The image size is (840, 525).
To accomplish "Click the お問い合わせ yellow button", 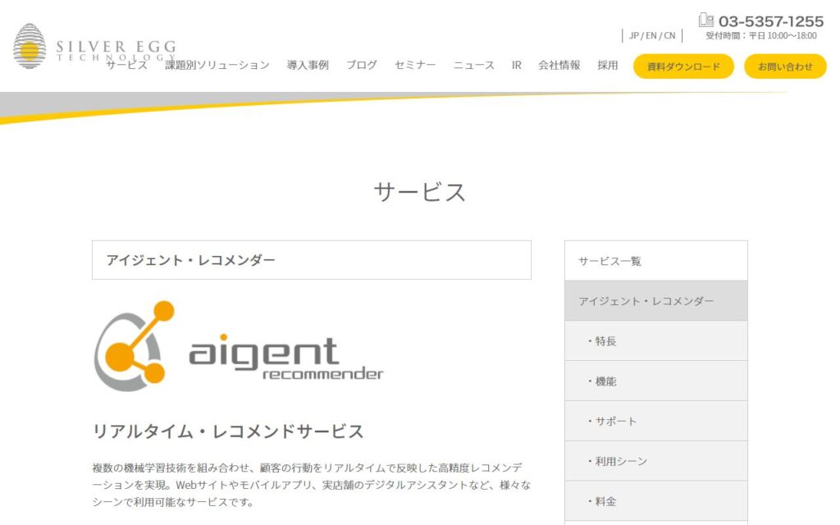I will [785, 66].
